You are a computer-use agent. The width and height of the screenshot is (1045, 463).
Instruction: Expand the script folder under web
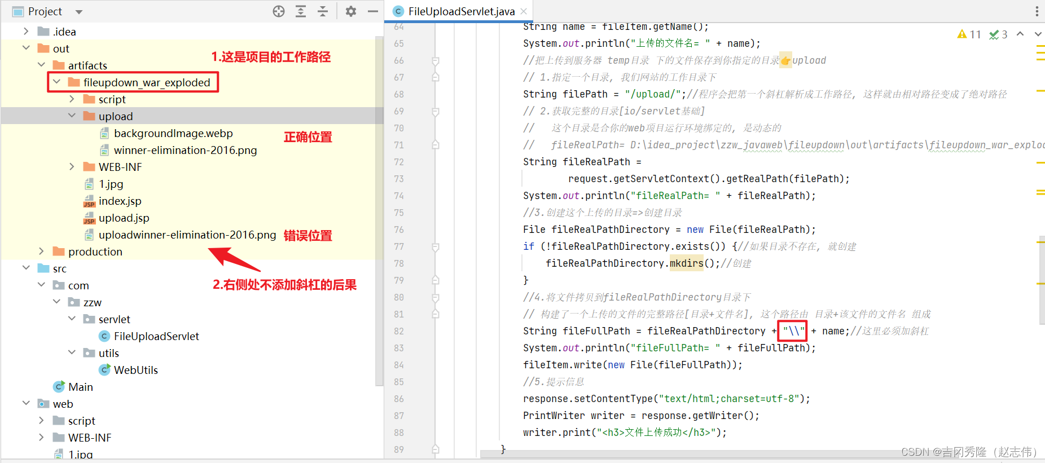click(41, 420)
